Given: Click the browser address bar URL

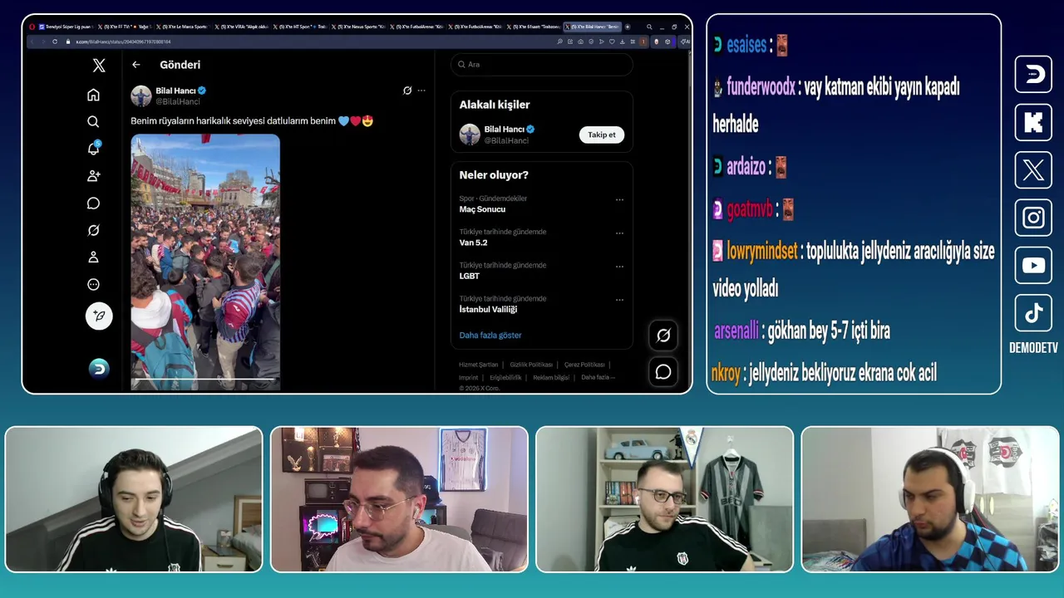Looking at the screenshot, I should [x=124, y=42].
